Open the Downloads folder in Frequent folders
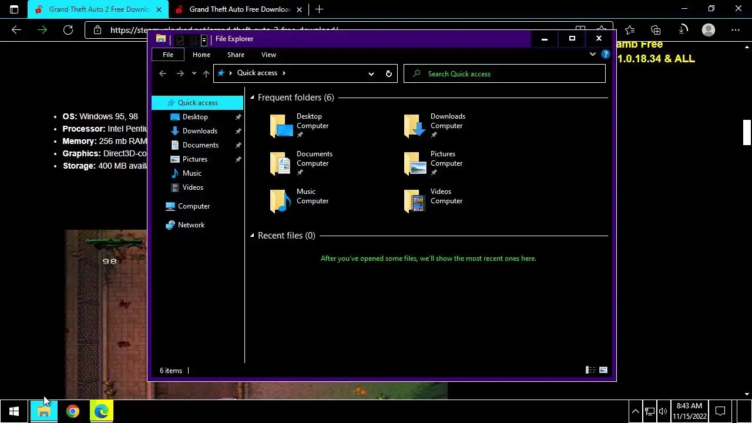The width and height of the screenshot is (752, 423). pyautogui.click(x=435, y=126)
